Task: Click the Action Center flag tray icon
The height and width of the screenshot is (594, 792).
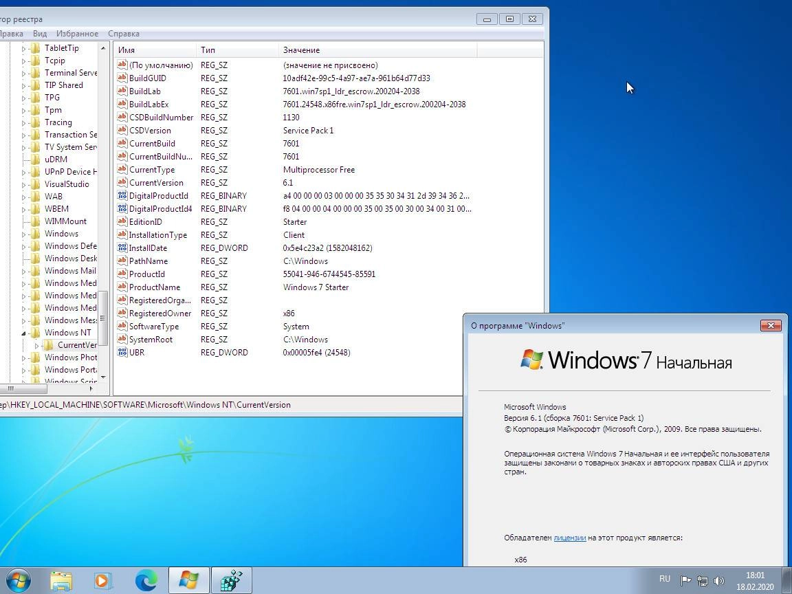Action: pyautogui.click(x=685, y=581)
